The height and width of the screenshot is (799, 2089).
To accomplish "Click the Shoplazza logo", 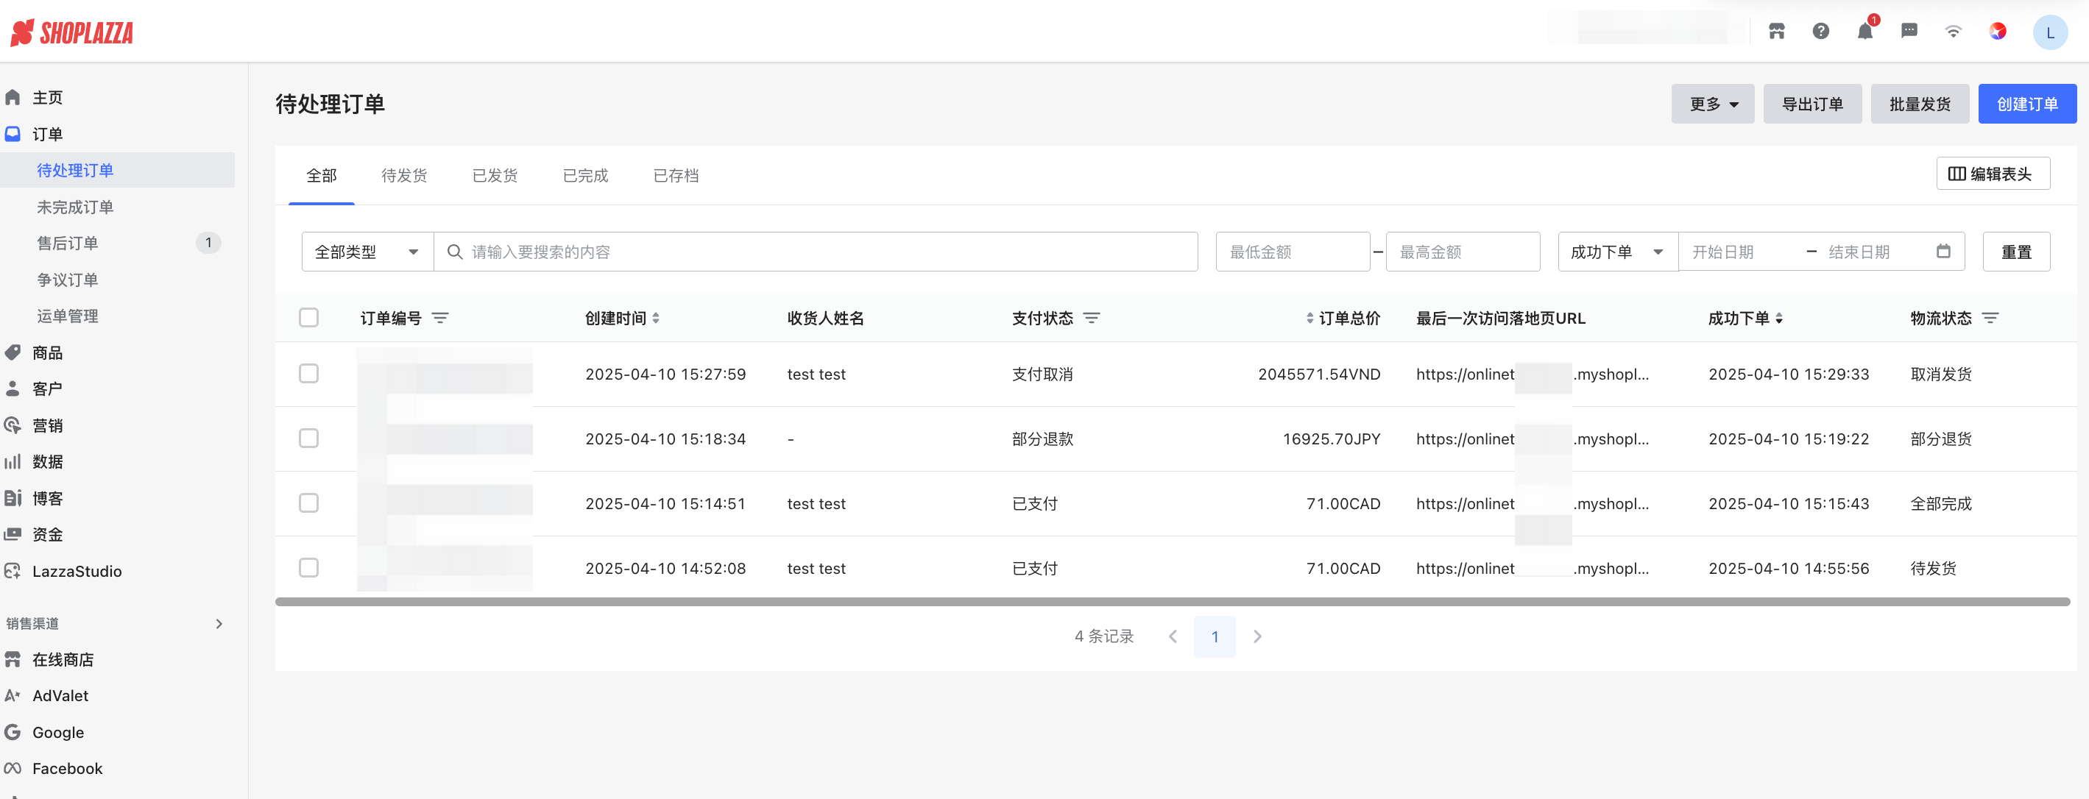I will coord(71,32).
